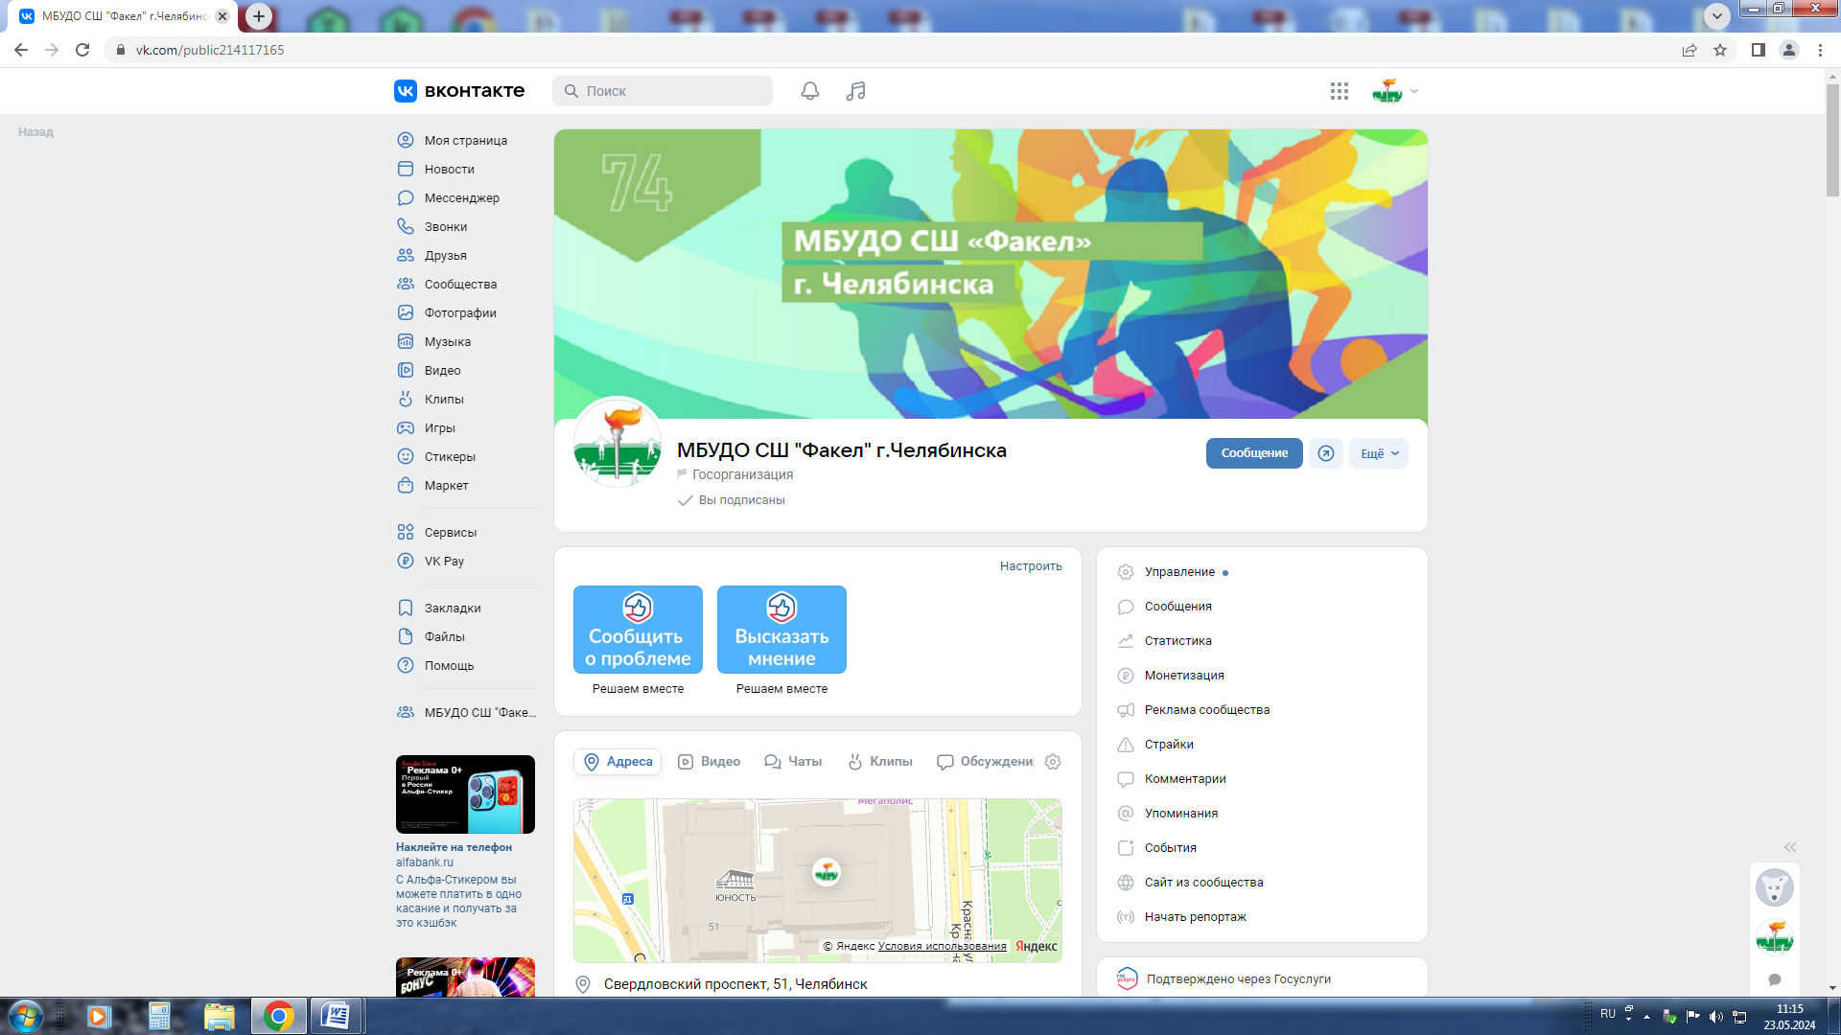The height and width of the screenshot is (1035, 1841).
Task: Click the address map thumbnail
Action: tap(818, 881)
